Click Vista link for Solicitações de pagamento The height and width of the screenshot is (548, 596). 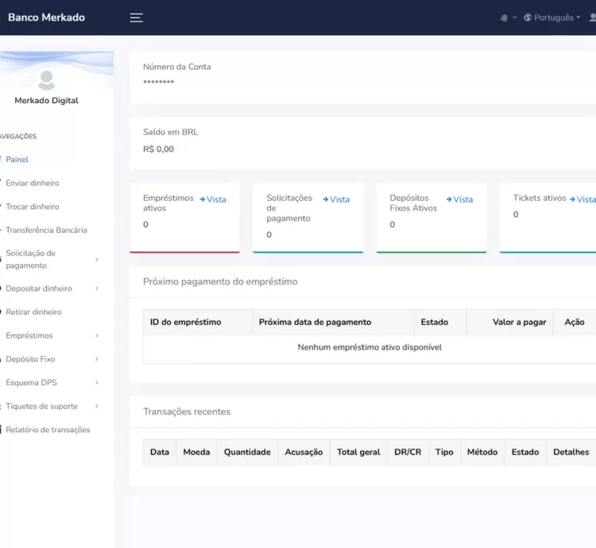pos(339,199)
